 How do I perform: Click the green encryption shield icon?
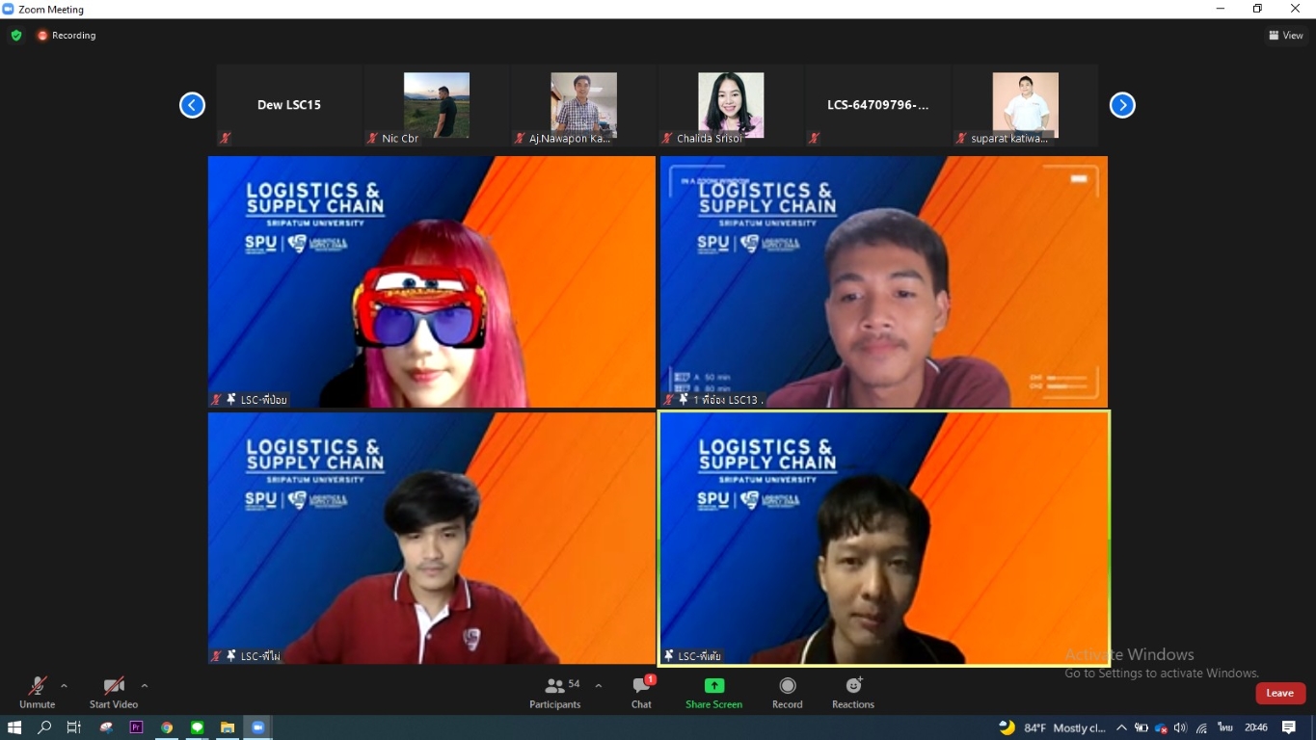(16, 36)
